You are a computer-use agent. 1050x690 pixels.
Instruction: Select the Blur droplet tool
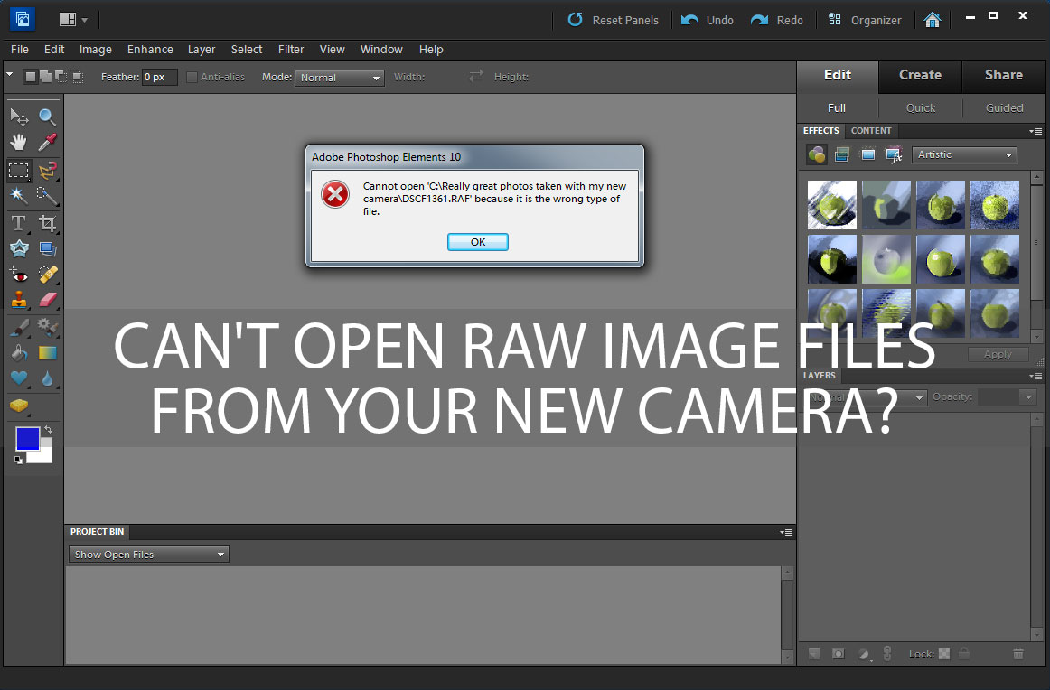pyautogui.click(x=47, y=378)
